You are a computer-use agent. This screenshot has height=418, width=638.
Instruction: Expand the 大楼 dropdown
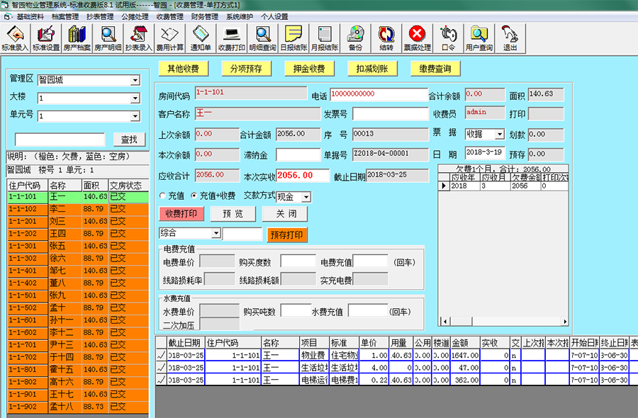click(135, 98)
